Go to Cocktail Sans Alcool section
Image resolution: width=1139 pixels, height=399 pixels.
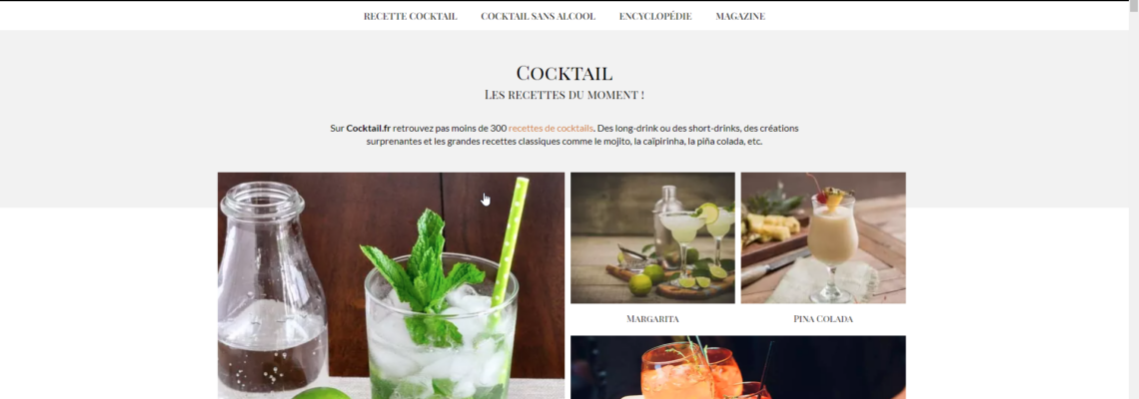pos(538,16)
